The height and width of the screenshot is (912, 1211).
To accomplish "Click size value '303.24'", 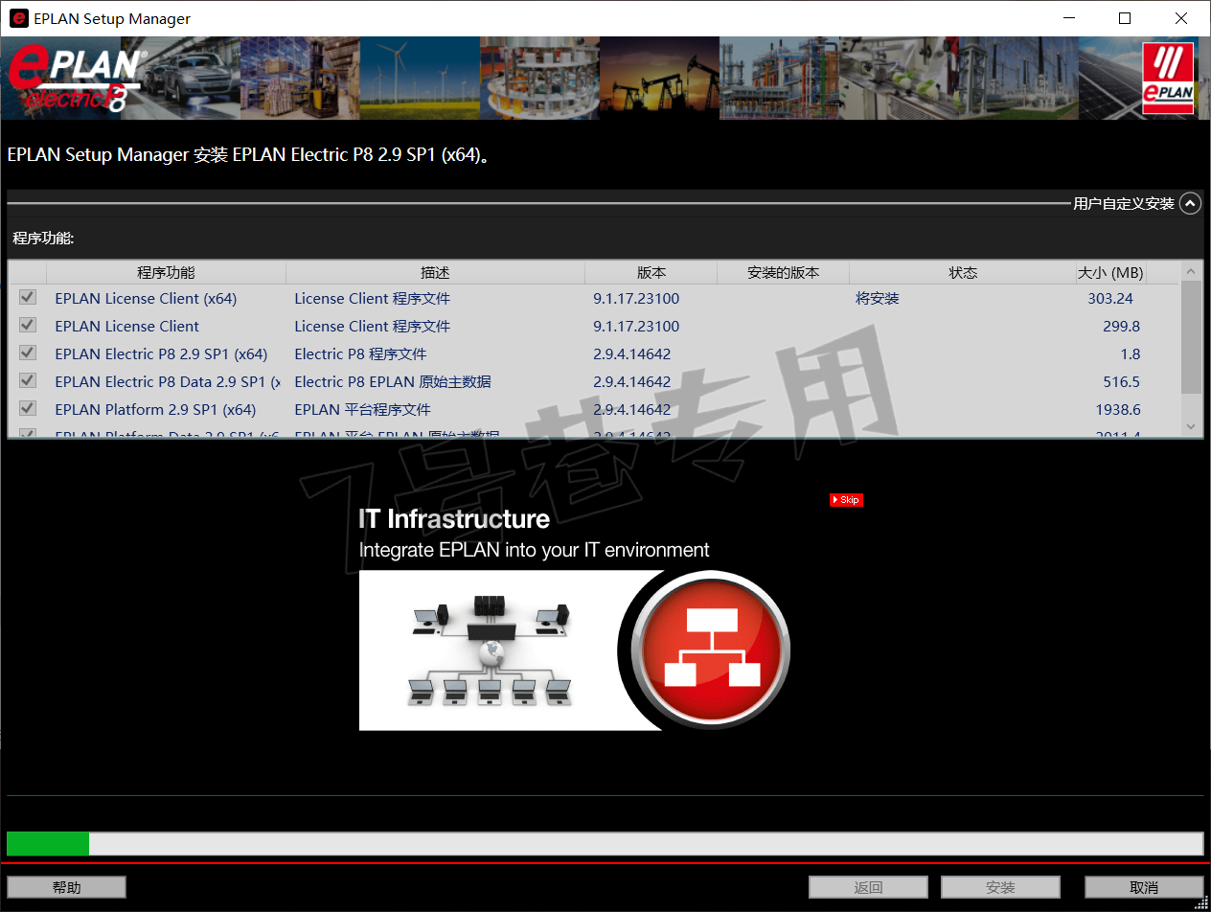I will pyautogui.click(x=1110, y=298).
